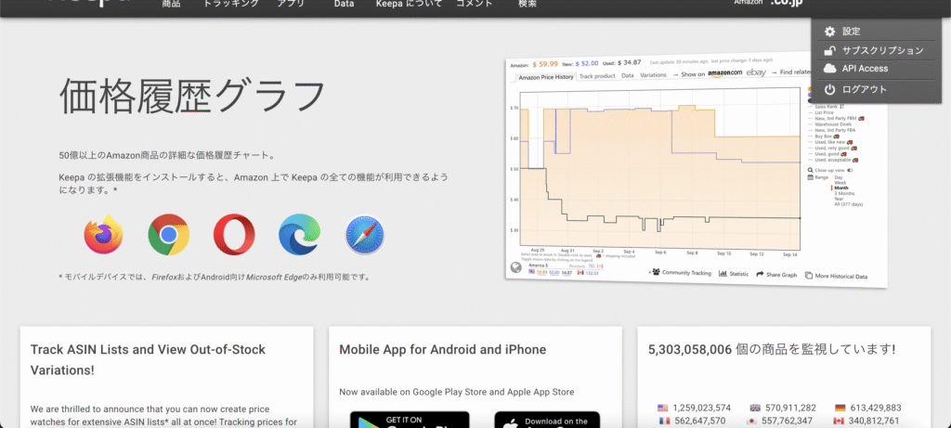Open the Keepa について navigation item
951x428 pixels.
coord(410,4)
